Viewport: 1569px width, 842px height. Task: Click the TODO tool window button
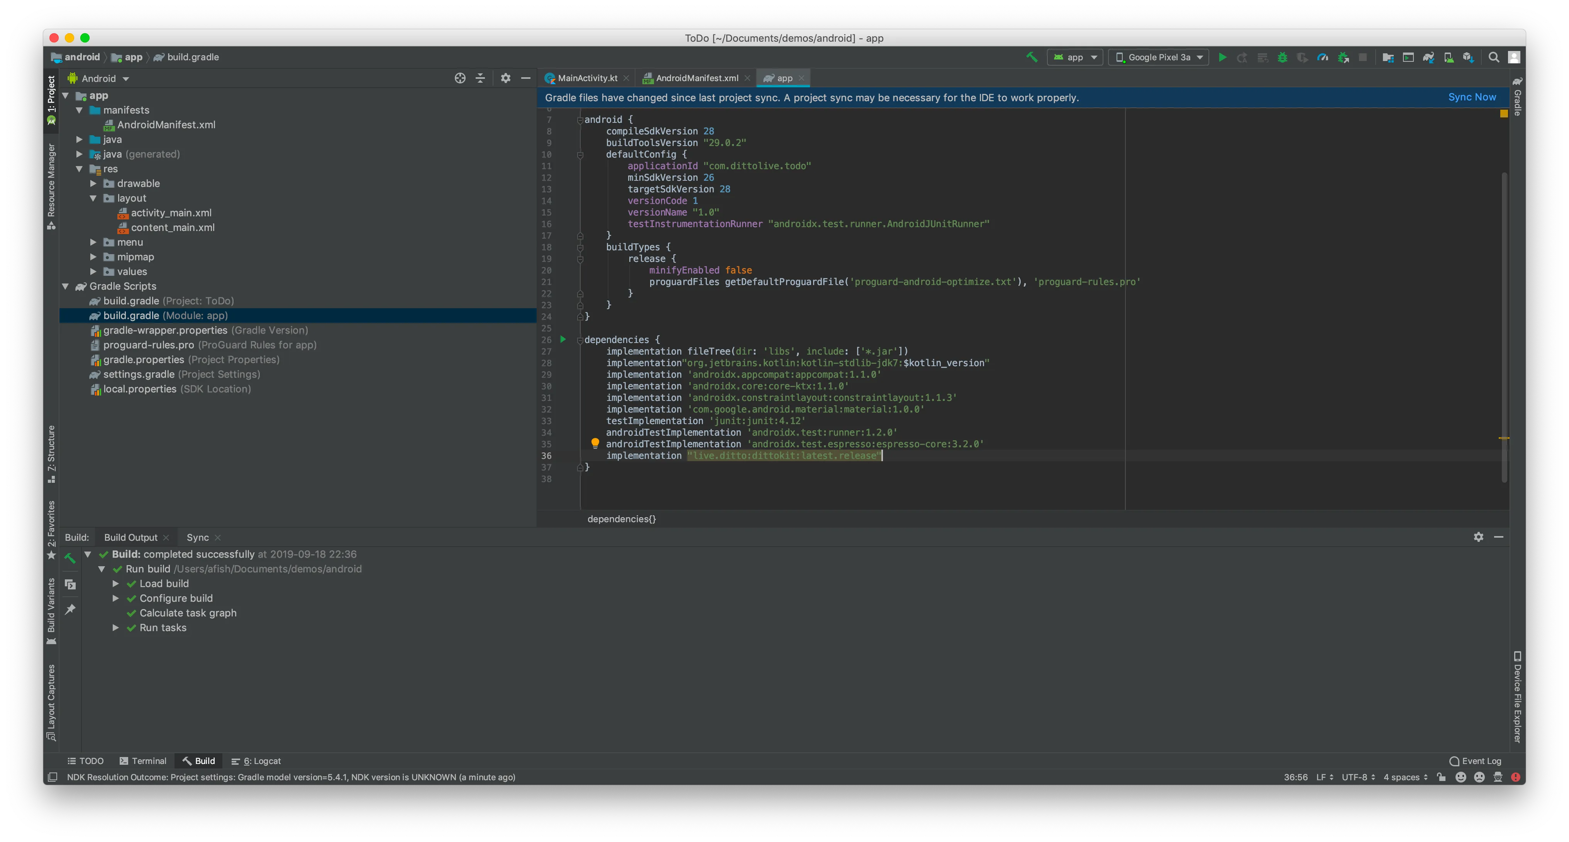click(x=85, y=761)
